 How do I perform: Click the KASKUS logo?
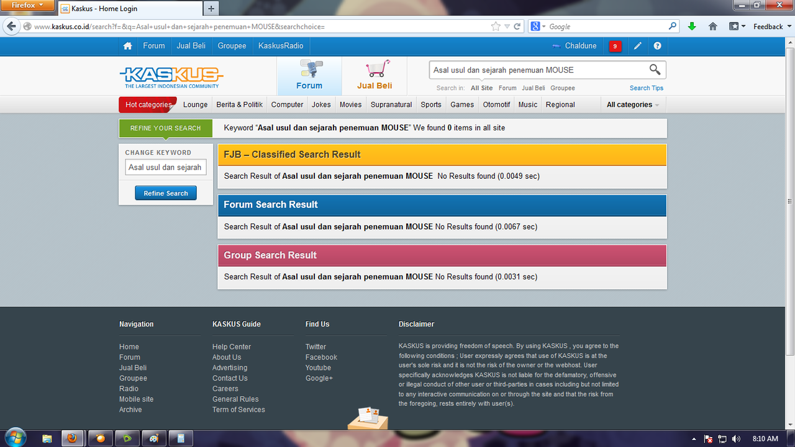pos(171,78)
